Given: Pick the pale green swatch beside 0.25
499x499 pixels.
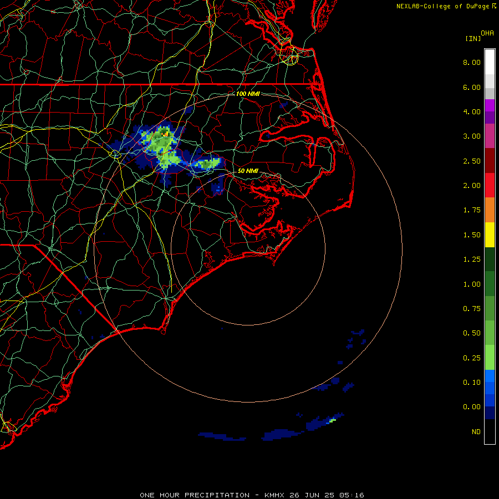Looking at the screenshot, I should point(490,358).
